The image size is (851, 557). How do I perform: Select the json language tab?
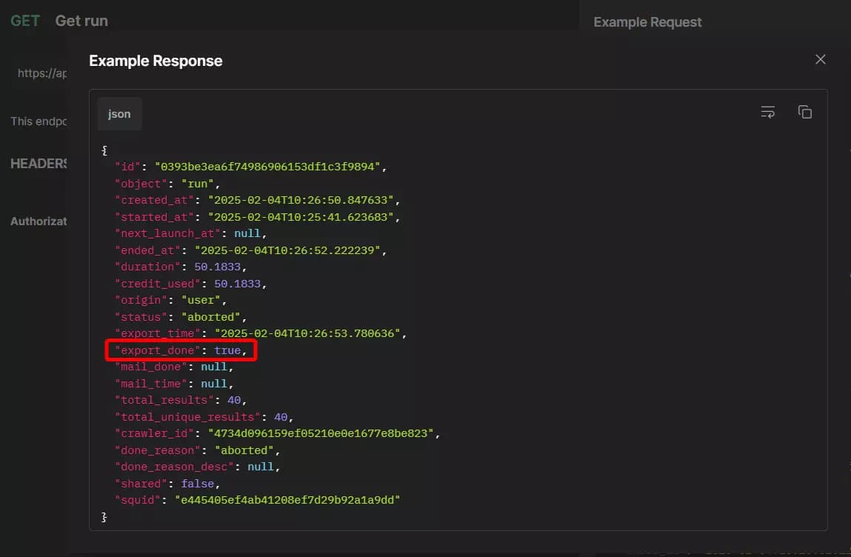[119, 114]
